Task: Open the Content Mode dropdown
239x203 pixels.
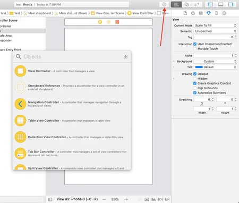Action: point(215,26)
